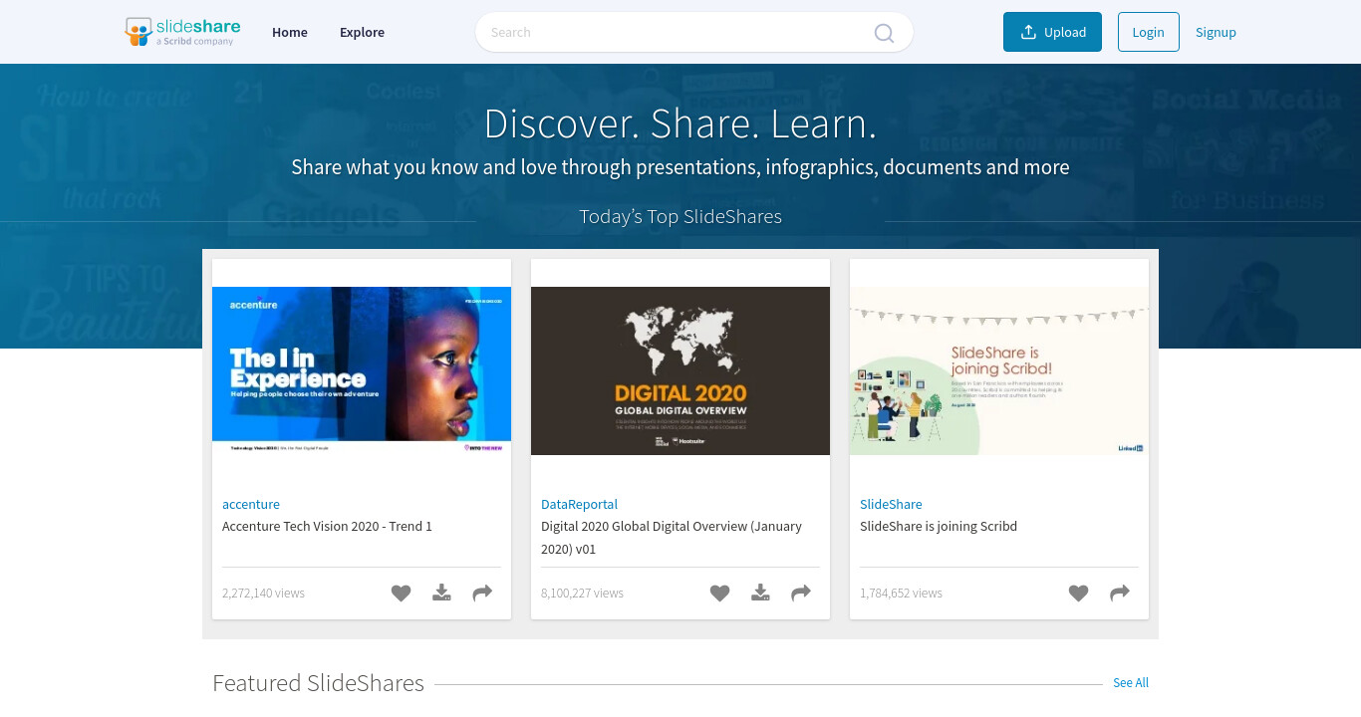See All featured SlideShares

click(1131, 682)
